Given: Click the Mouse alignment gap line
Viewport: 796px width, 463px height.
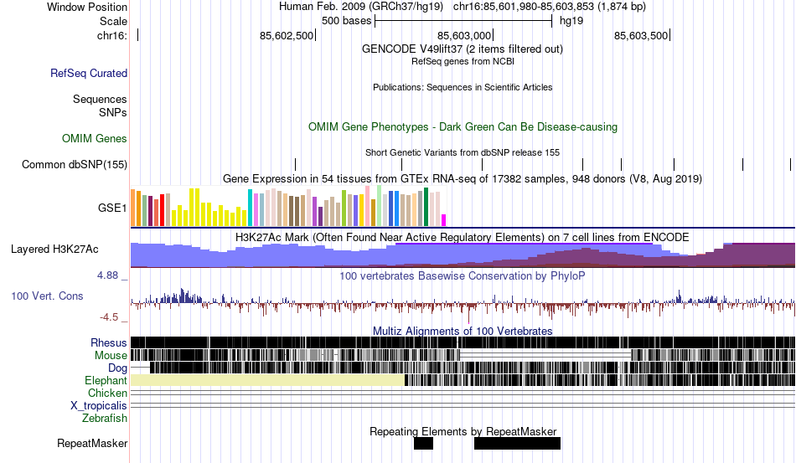Looking at the screenshot, I should coord(545,355).
